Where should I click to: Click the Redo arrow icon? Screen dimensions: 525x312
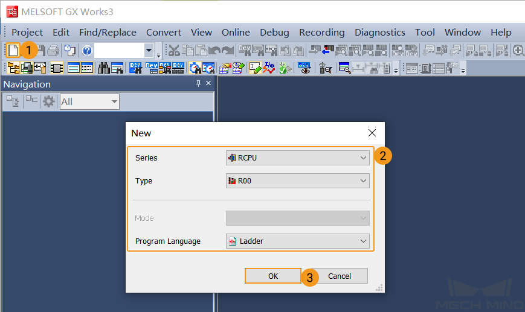point(228,51)
